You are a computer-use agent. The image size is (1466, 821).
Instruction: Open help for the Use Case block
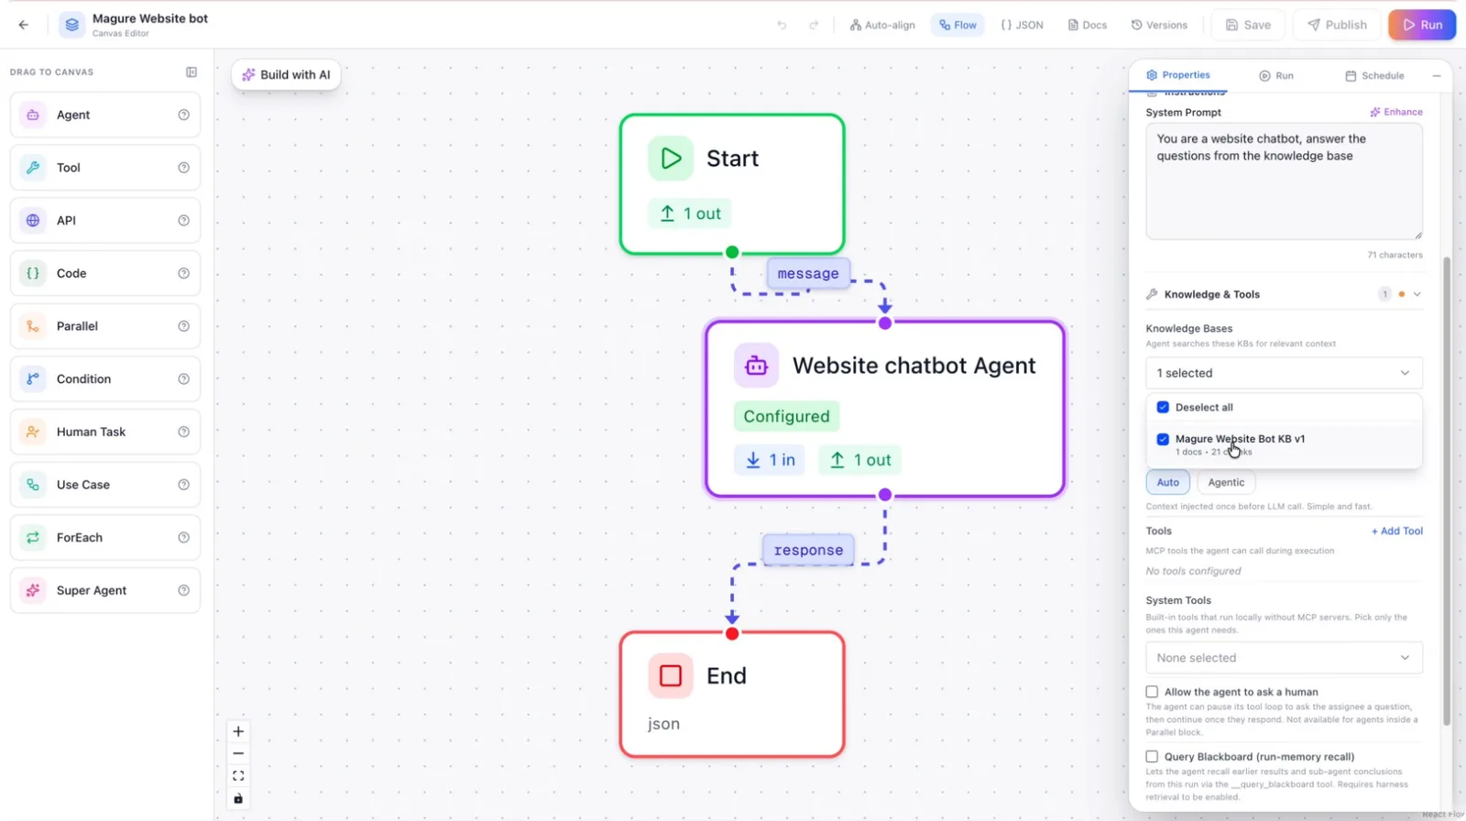click(183, 485)
